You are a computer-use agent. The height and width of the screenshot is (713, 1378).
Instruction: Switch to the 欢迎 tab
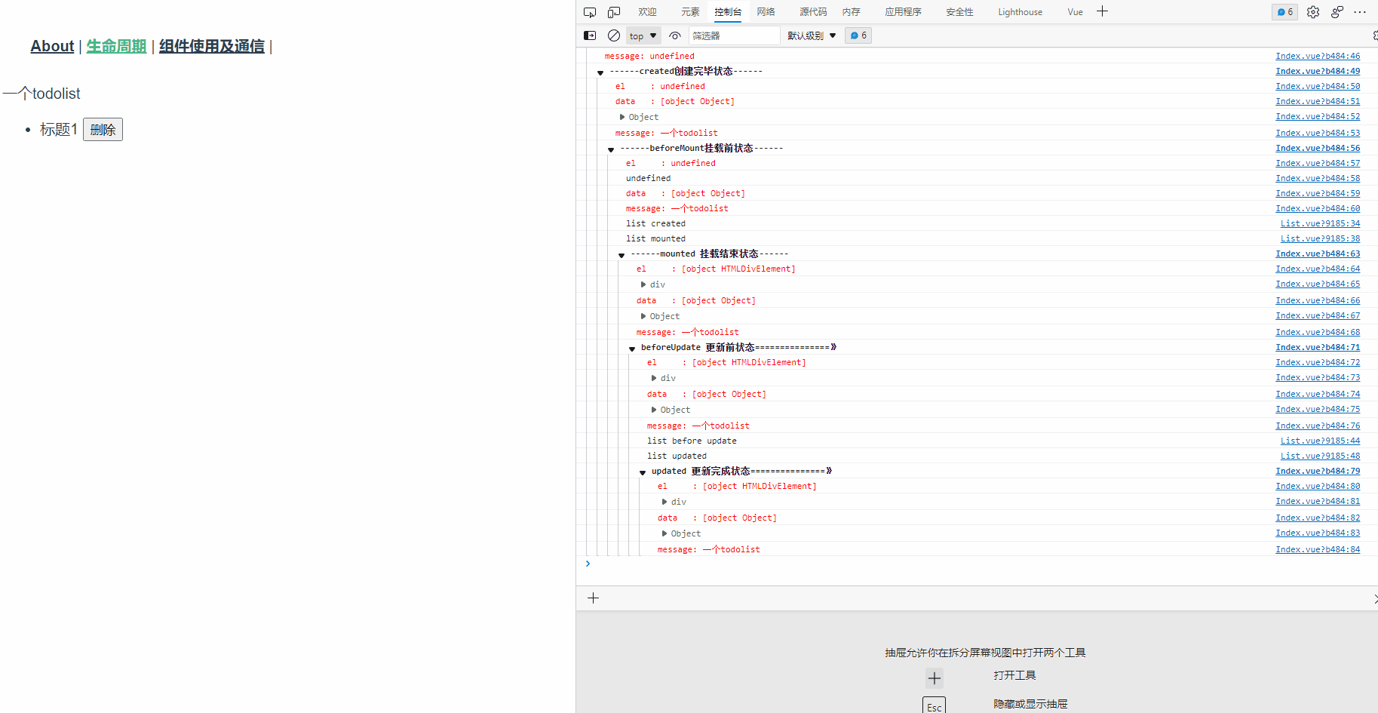tap(647, 12)
